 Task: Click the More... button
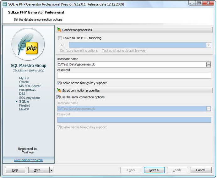pos(39,170)
